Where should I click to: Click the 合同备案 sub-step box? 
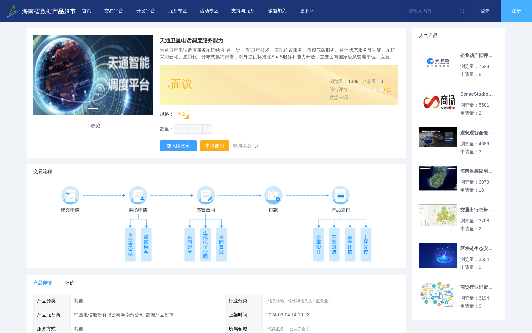tap(221, 245)
